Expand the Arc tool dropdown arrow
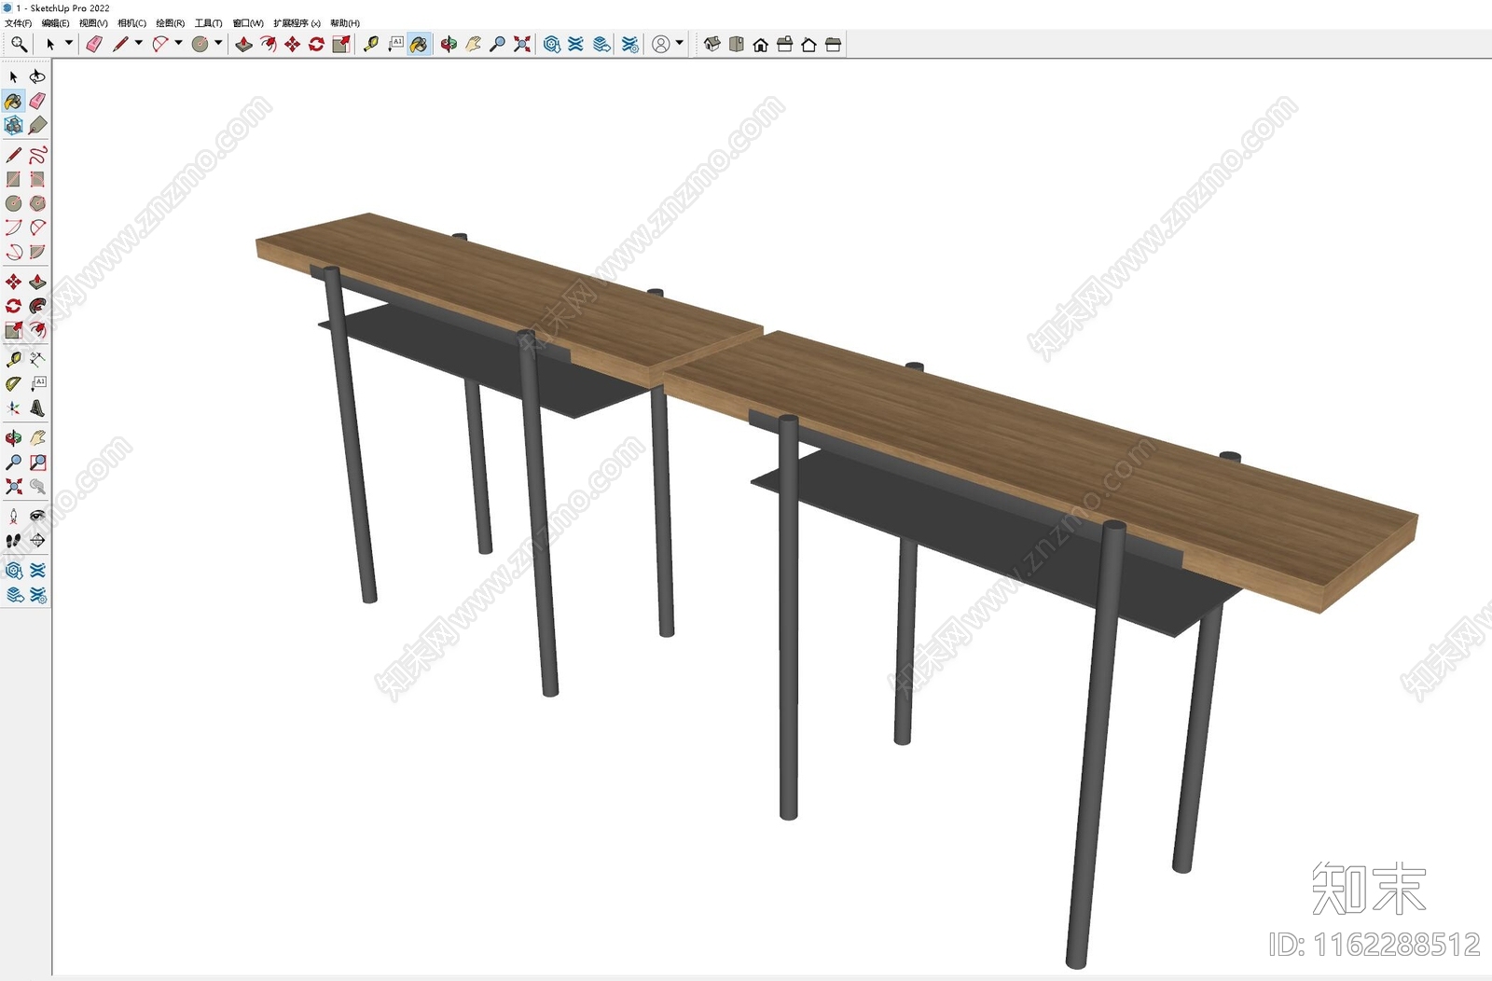This screenshot has width=1492, height=981. [178, 43]
